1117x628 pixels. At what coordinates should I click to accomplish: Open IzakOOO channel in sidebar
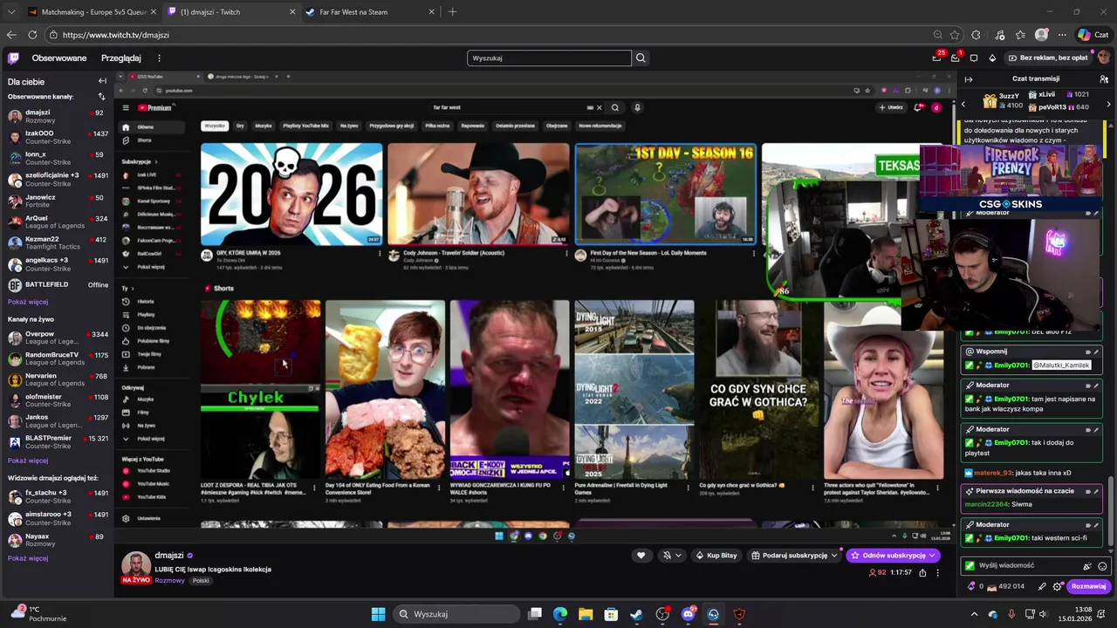click(57, 138)
